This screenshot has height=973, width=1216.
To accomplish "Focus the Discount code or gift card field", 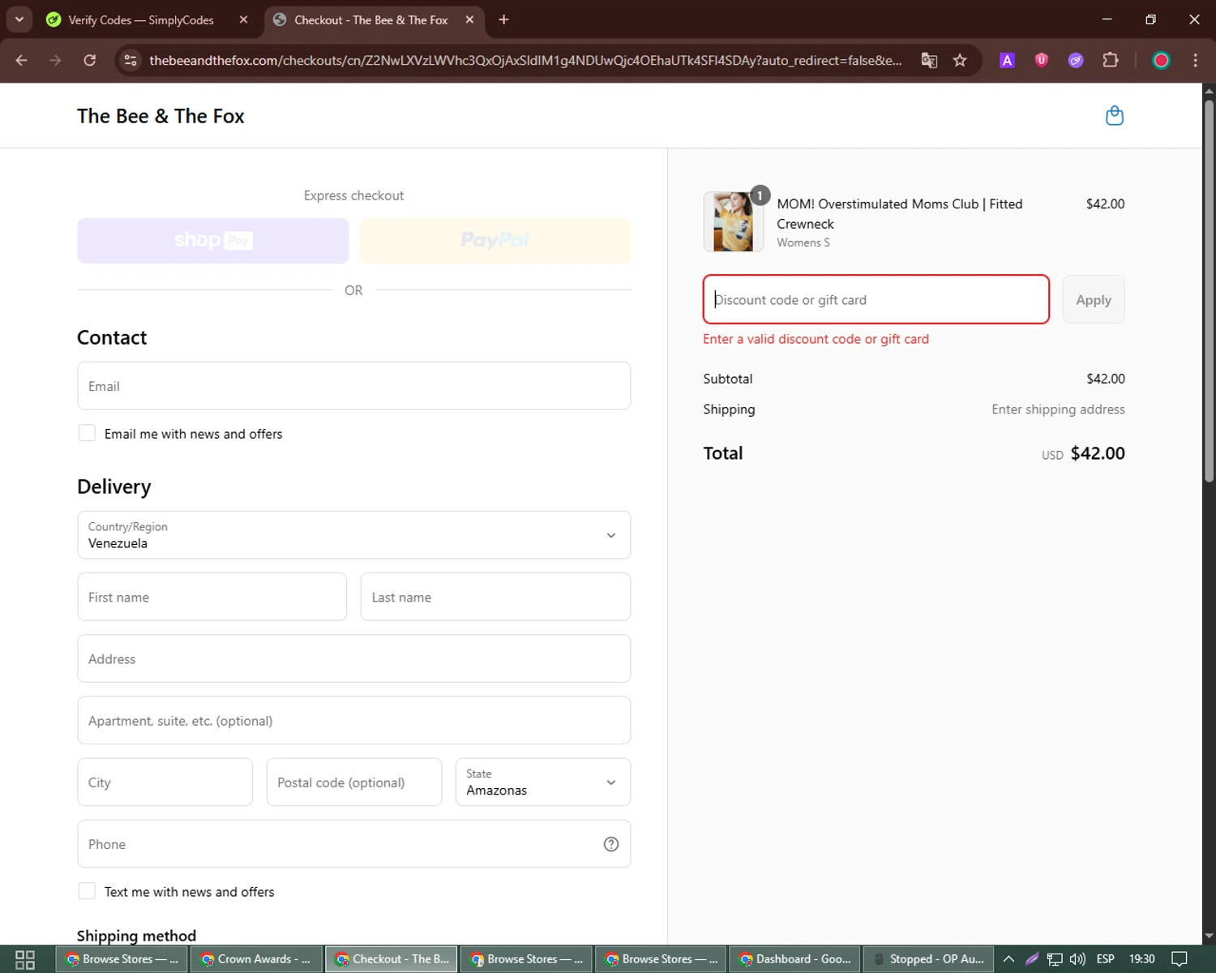I will (876, 300).
